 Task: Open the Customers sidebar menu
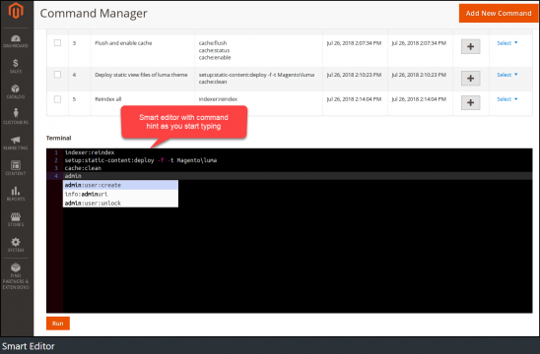[x=16, y=117]
